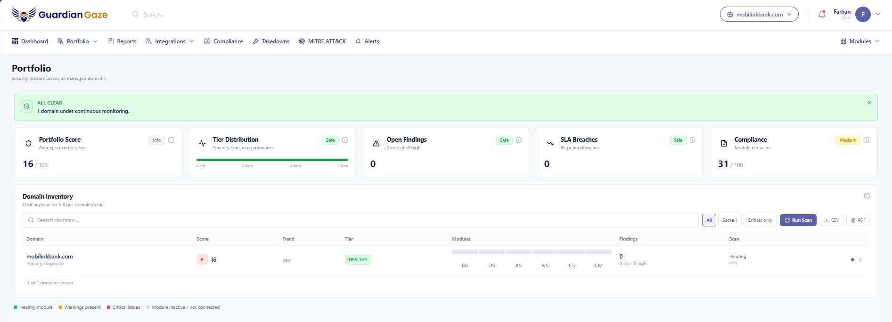Click the Open Findings info icon
This screenshot has width=892, height=322.
[x=519, y=140]
